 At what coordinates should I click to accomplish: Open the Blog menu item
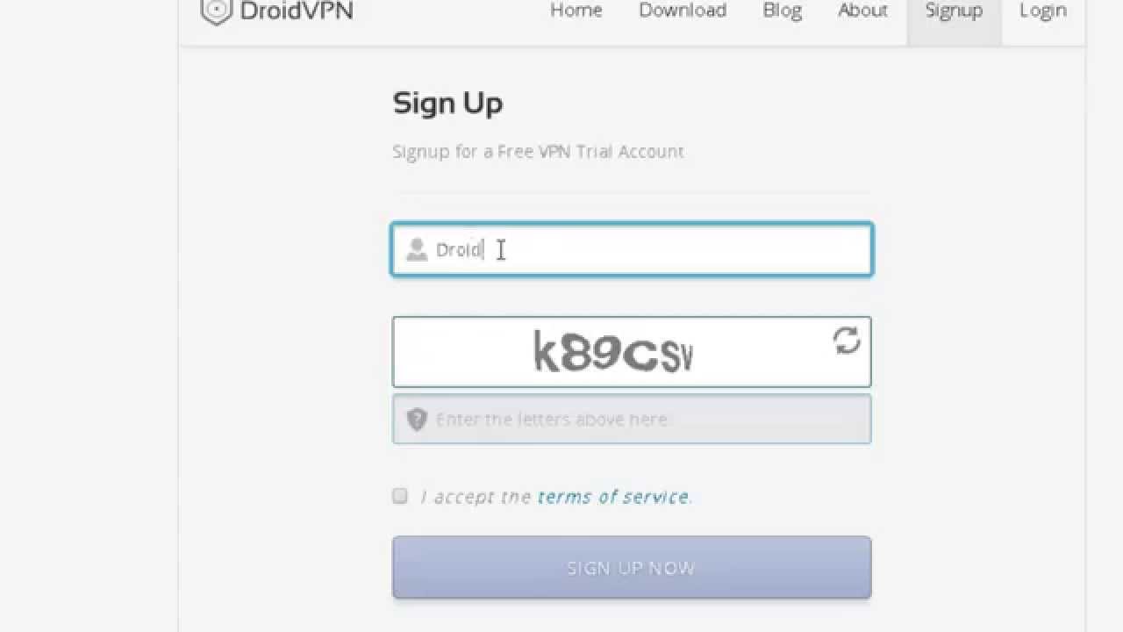tap(782, 11)
